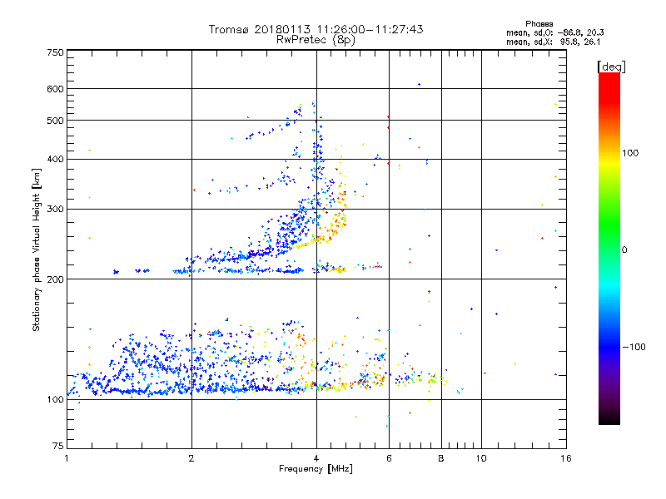The height and width of the screenshot is (499, 666).
Task: Click the y-axis label '75'
Action: point(58,446)
